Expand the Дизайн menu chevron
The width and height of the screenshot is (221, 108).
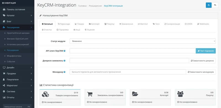(x=31, y=67)
